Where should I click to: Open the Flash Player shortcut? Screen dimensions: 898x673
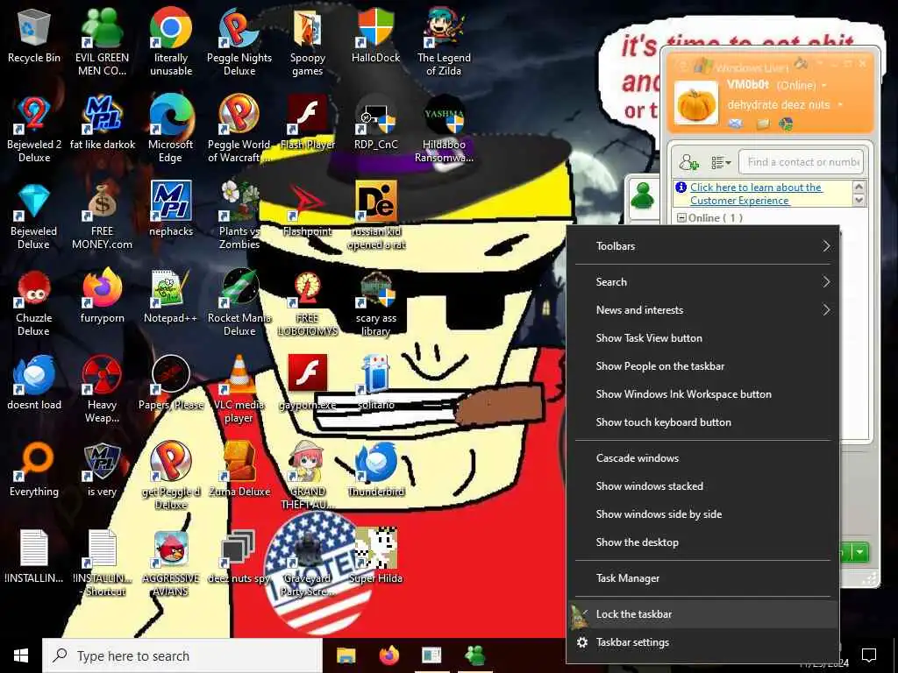point(308,123)
